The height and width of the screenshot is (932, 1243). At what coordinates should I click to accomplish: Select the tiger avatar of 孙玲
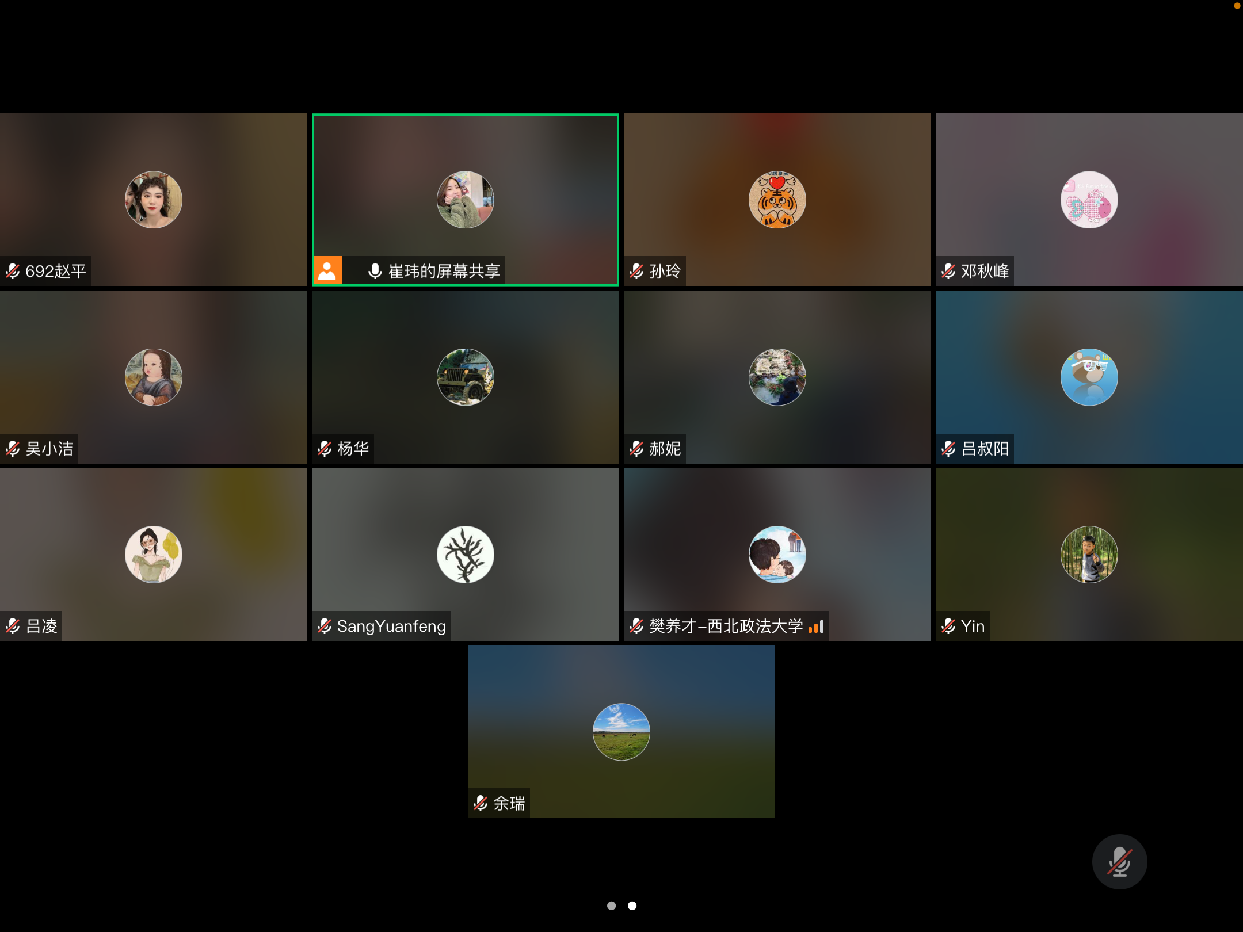(777, 200)
